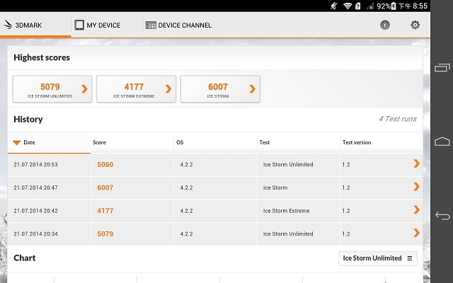453x283 pixels.
Task: Open the Ice Storm Unlimited chart dropdown
Action: click(377, 258)
